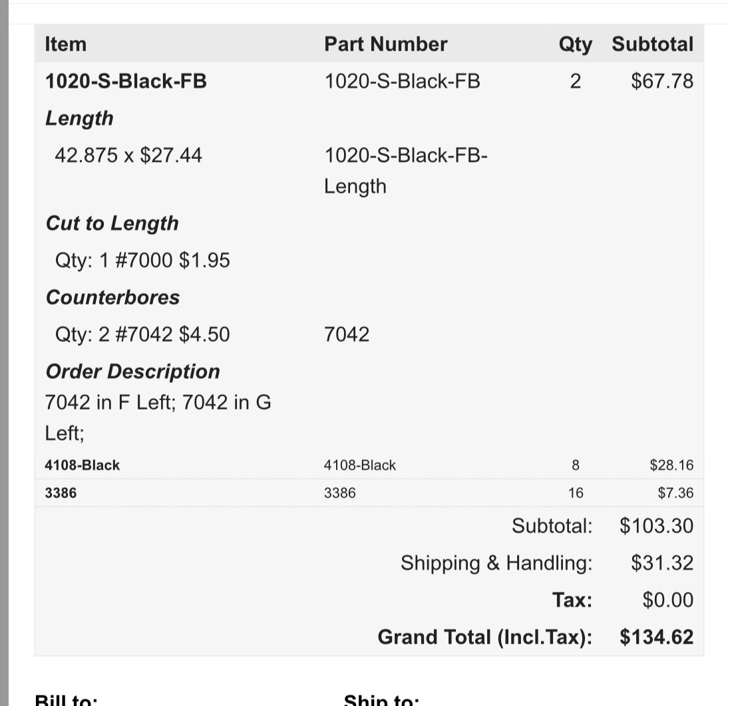The height and width of the screenshot is (706, 730).
Task: Click the Item column header
Action: (66, 44)
